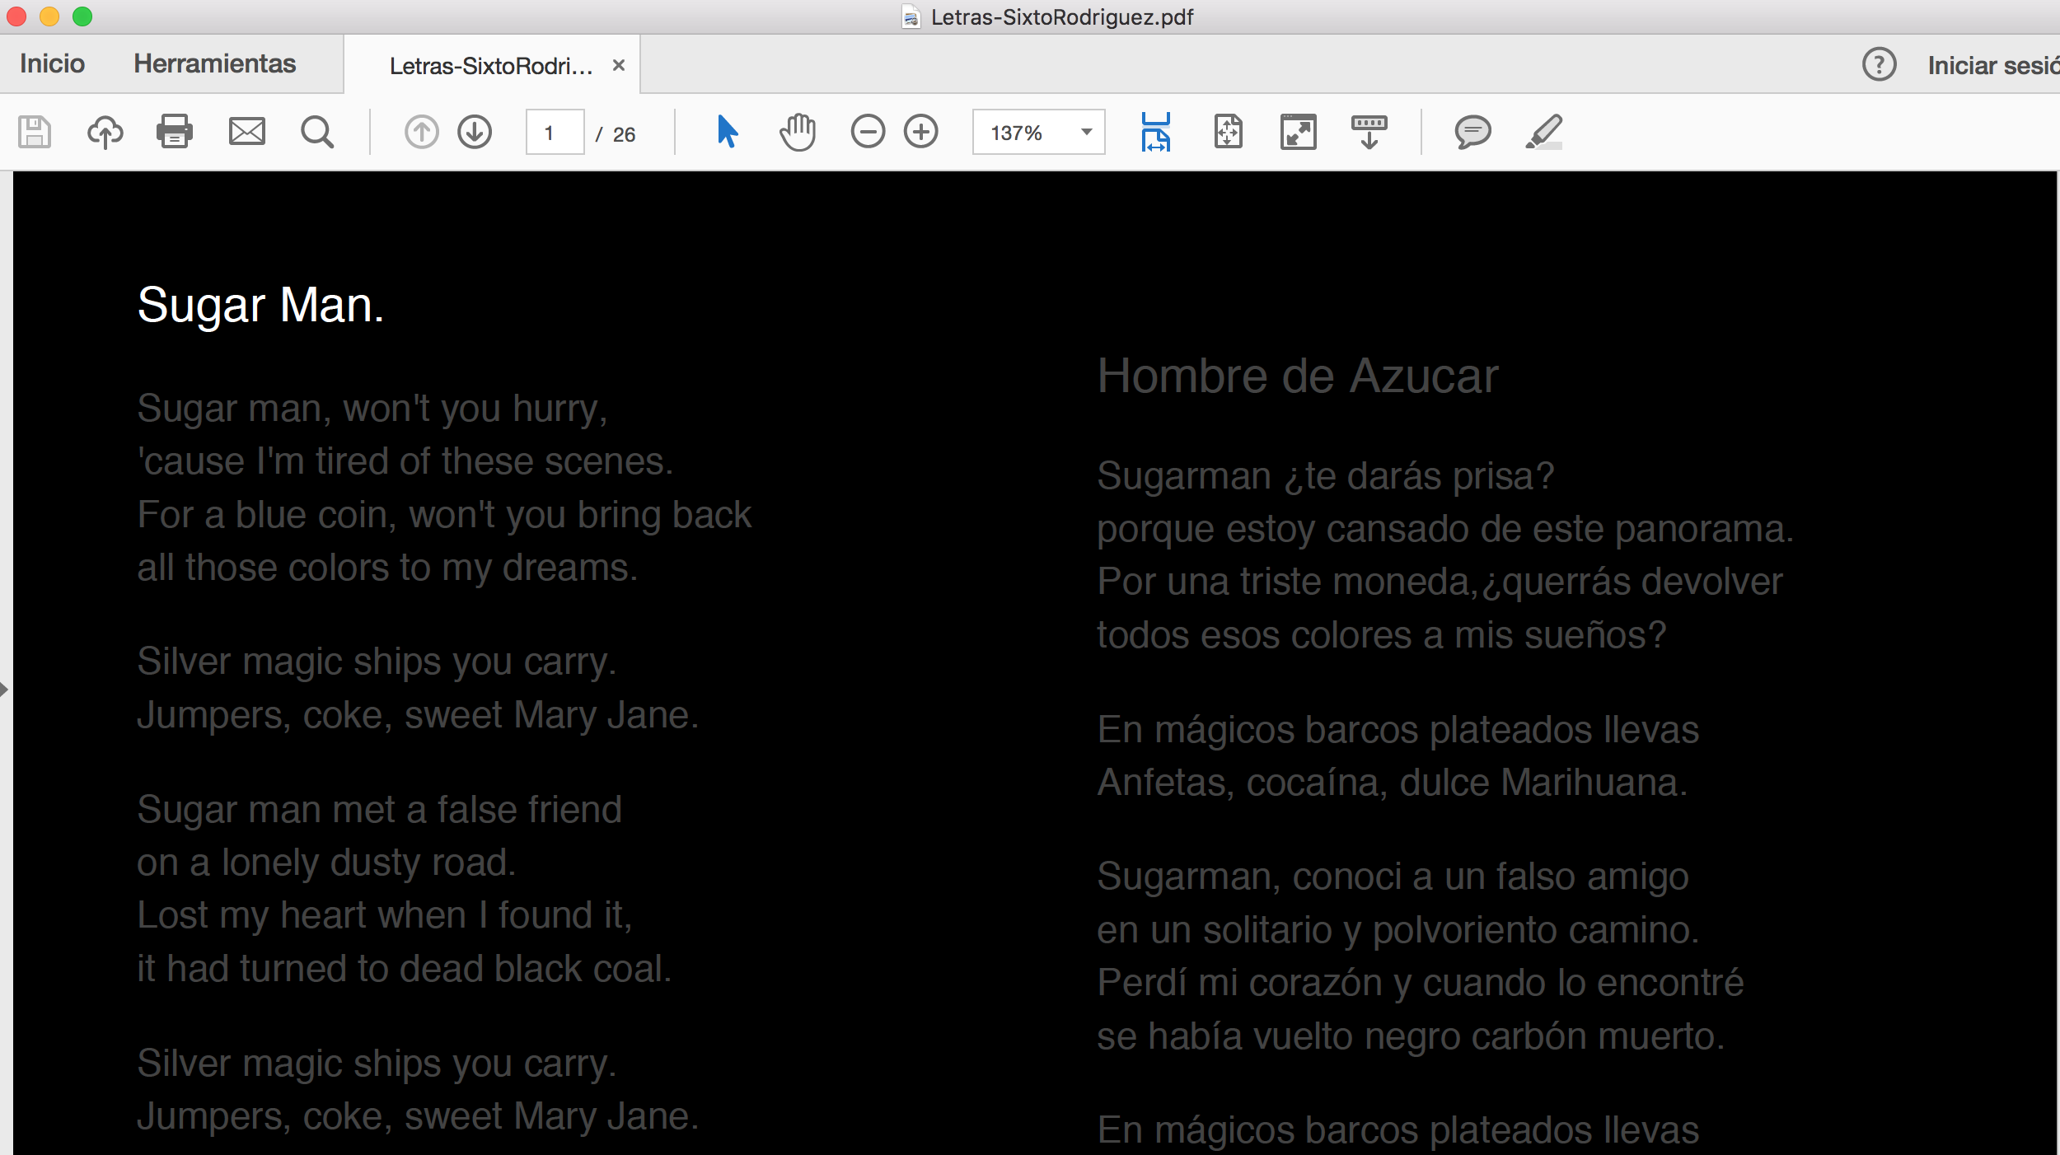Zoom in with plus icon
The width and height of the screenshot is (2060, 1155).
921,132
